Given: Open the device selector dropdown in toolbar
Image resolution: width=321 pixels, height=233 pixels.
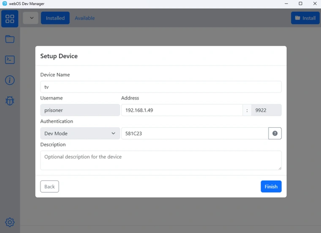Looking at the screenshot, I should 31,18.
